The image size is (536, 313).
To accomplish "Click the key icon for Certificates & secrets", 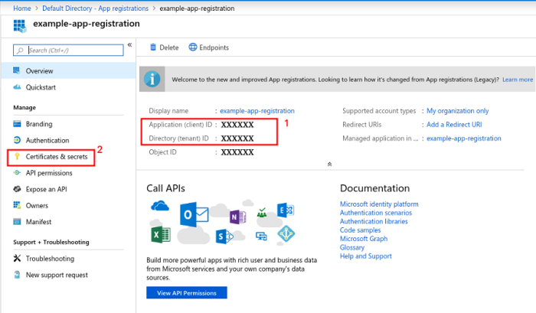I will click(17, 156).
